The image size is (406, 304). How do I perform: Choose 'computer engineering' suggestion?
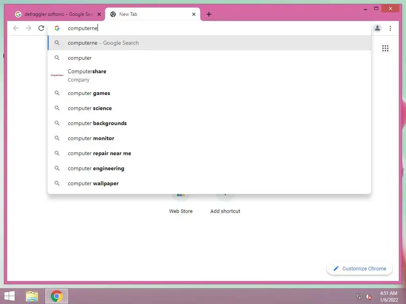(x=209, y=168)
